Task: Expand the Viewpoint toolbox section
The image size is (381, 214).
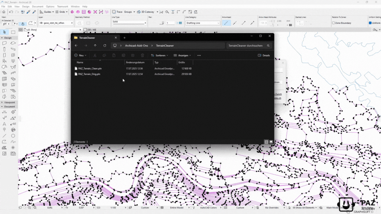Action: coord(2,102)
